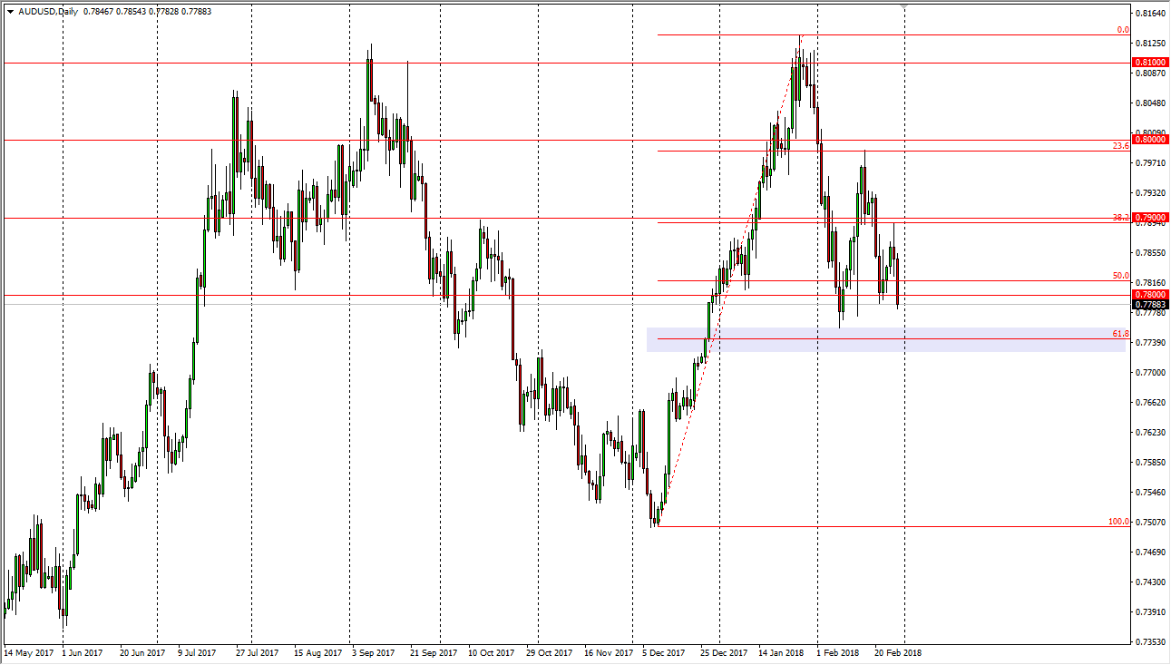Click the 20 Feb 2018 date label

(897, 652)
